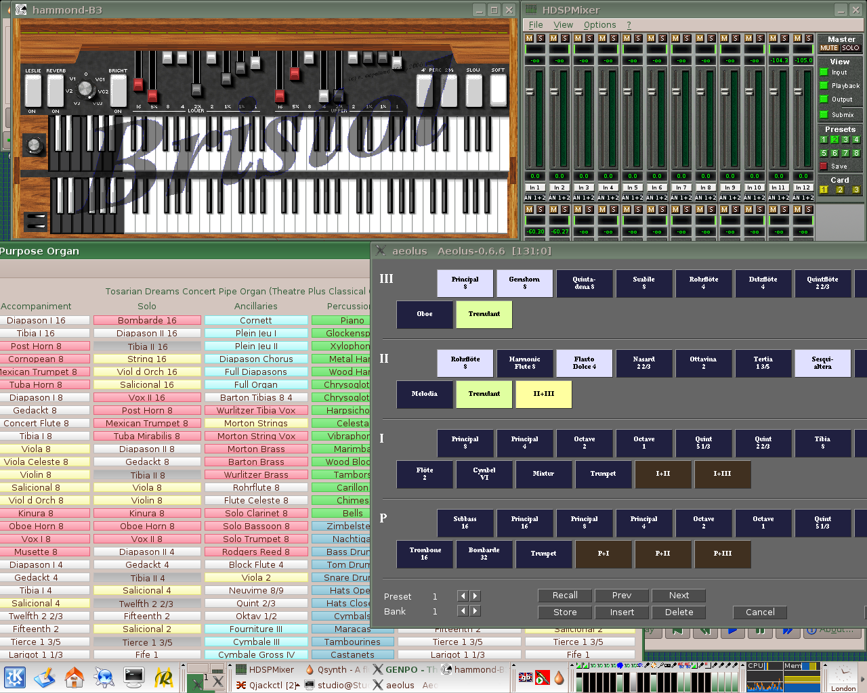Solo channel In 6 in HDSPMixer
867x693 pixels.
coord(662,39)
